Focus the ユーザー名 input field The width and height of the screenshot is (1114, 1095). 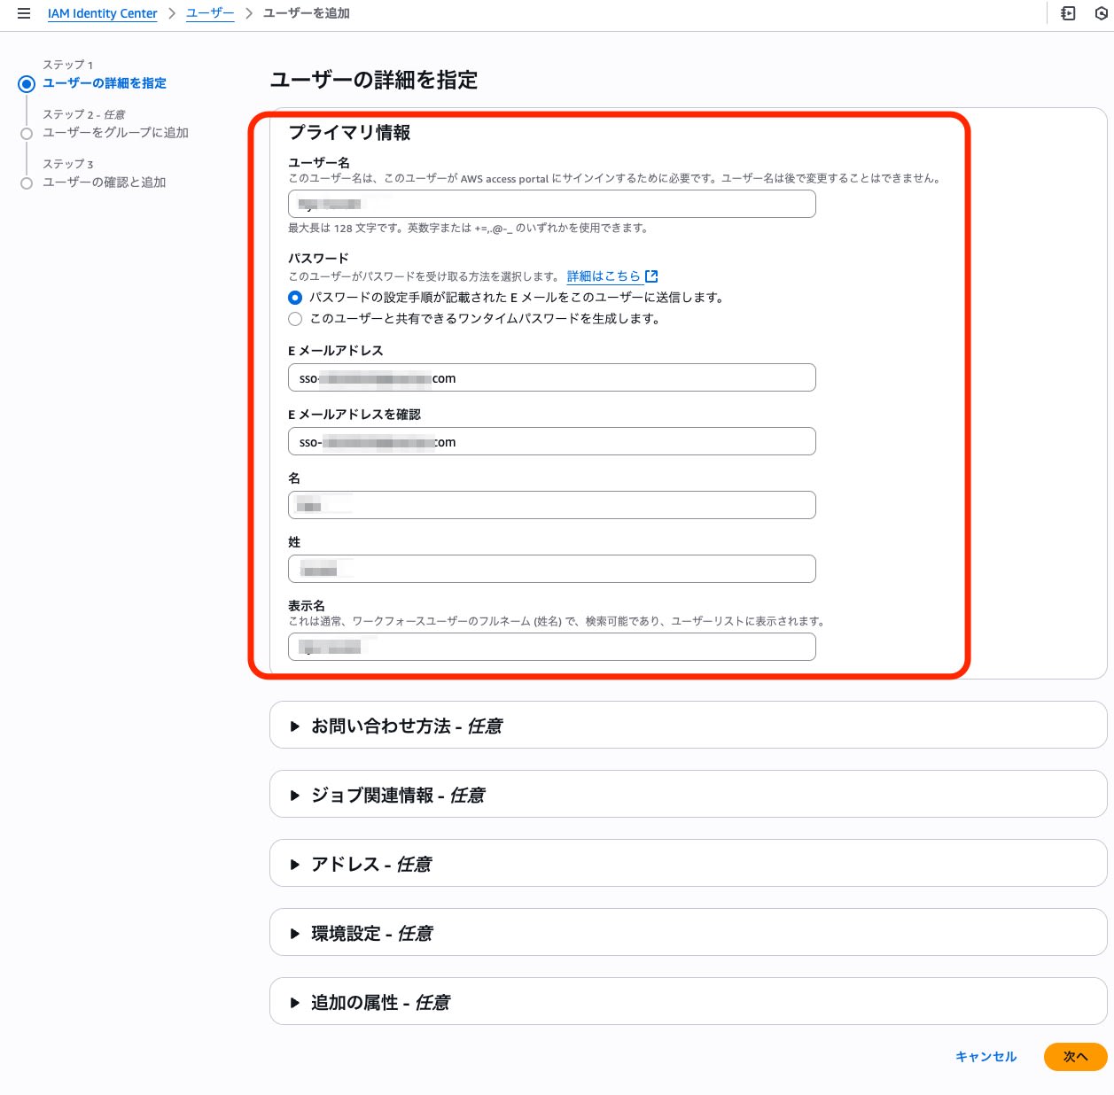(x=551, y=204)
